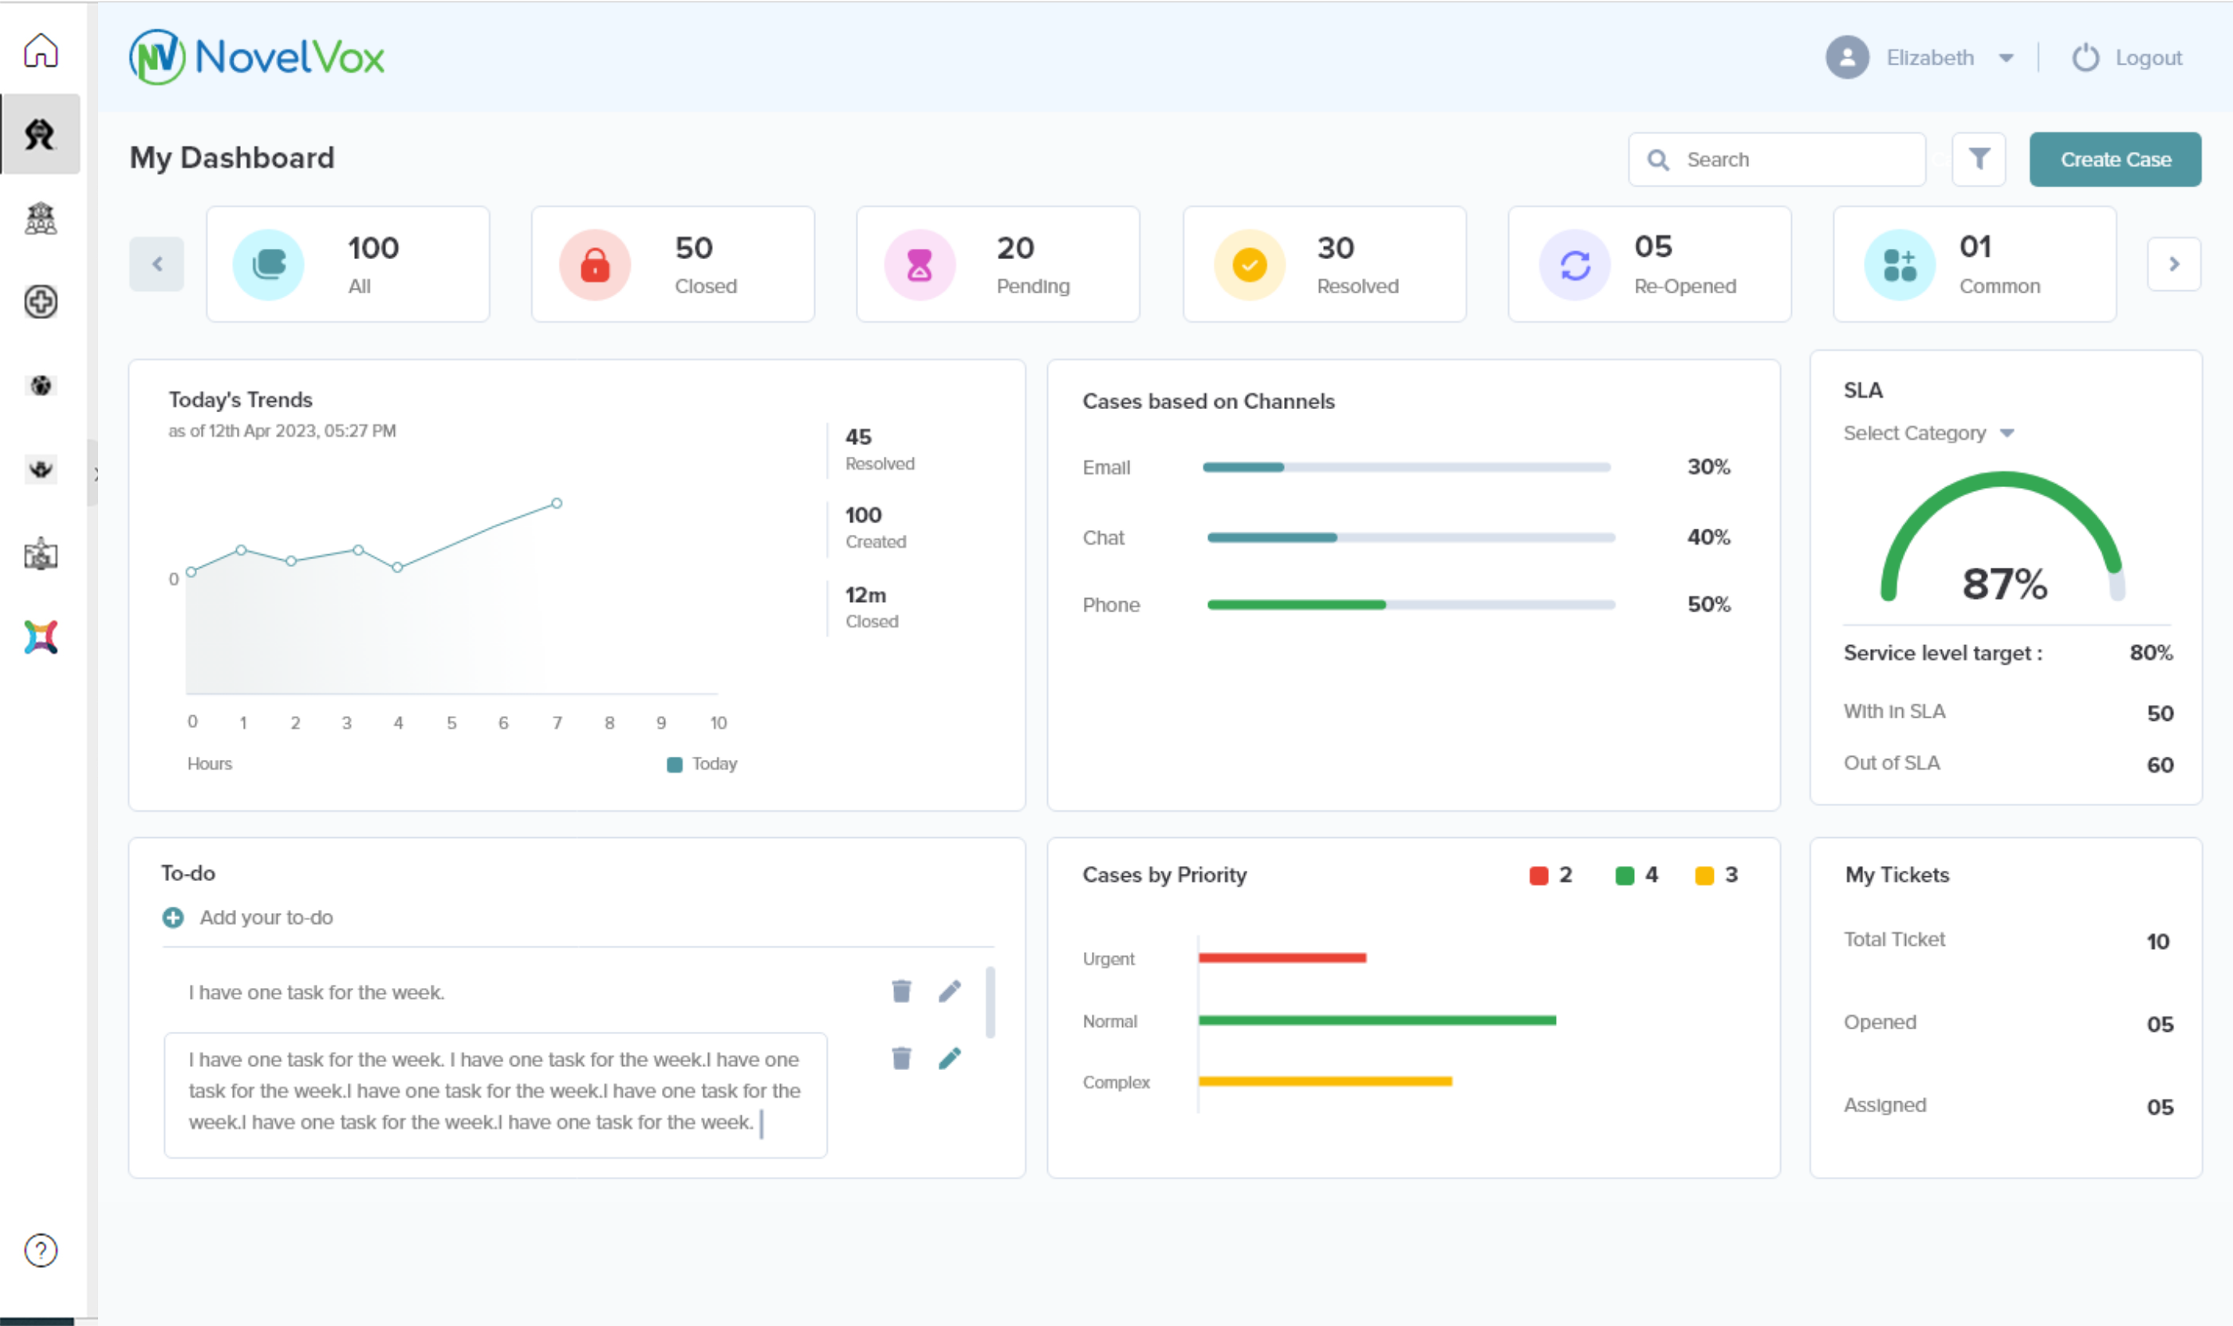
Task: Click the help question mark icon
Action: (40, 1250)
